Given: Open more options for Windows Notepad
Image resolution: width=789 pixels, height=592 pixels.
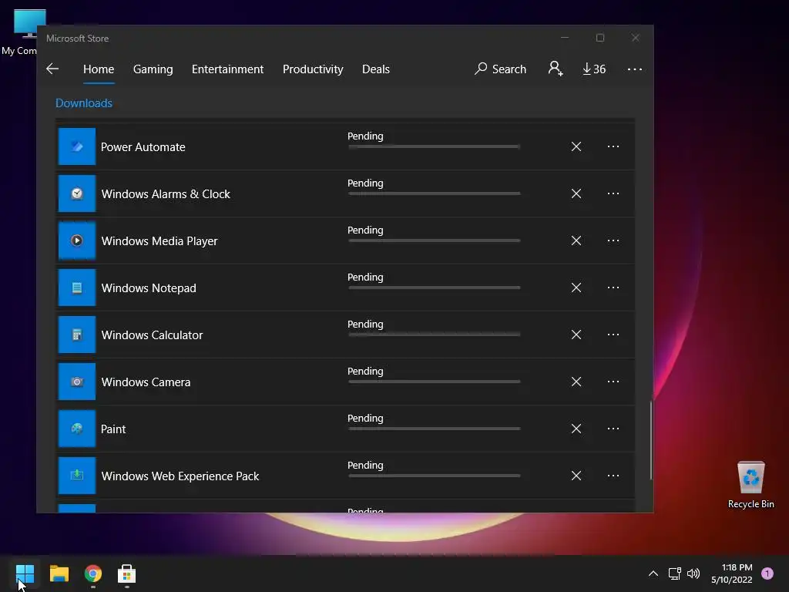Looking at the screenshot, I should point(613,288).
